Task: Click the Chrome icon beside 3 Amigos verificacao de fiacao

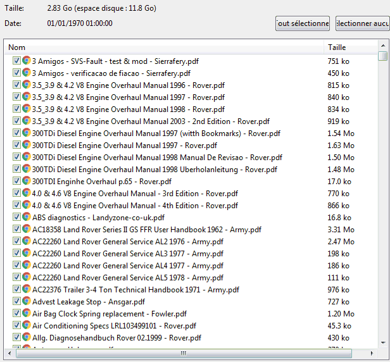Action: pos(27,73)
